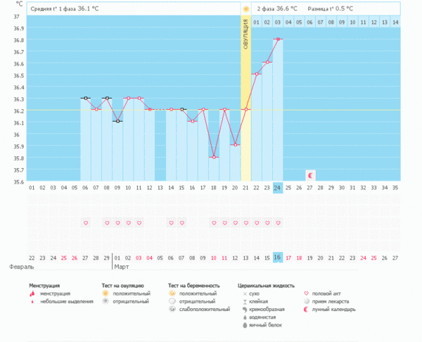Click the red calendar date 17 in March
The width and height of the screenshot is (422, 342).
(288, 258)
